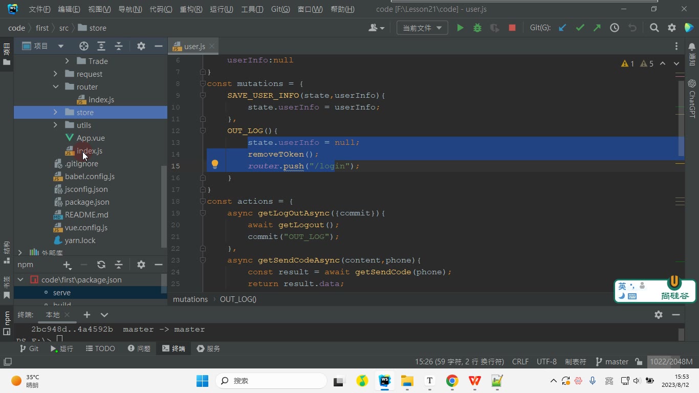Hide the project tool window
This screenshot has width=699, height=393.
[159, 46]
